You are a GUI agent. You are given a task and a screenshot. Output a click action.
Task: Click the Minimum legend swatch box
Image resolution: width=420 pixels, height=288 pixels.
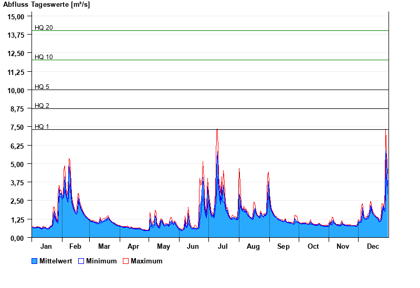[81, 261]
